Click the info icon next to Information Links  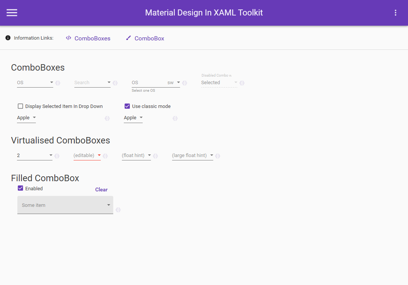point(7,38)
